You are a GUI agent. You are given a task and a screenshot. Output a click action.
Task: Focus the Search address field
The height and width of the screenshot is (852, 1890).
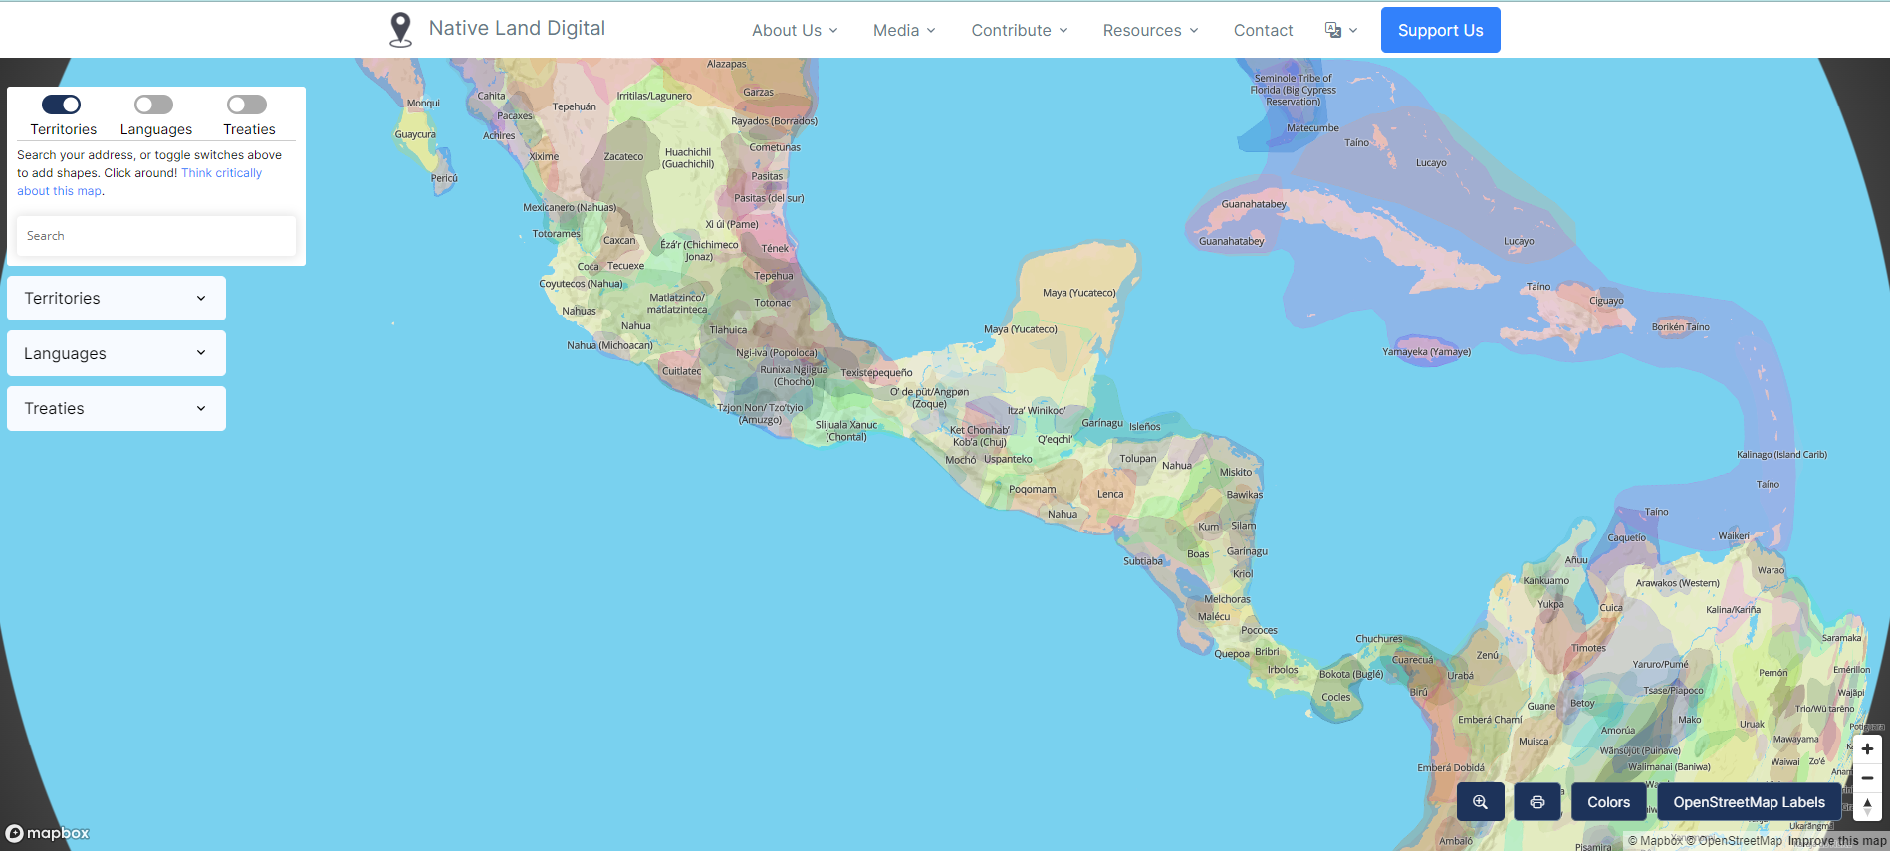(x=156, y=236)
